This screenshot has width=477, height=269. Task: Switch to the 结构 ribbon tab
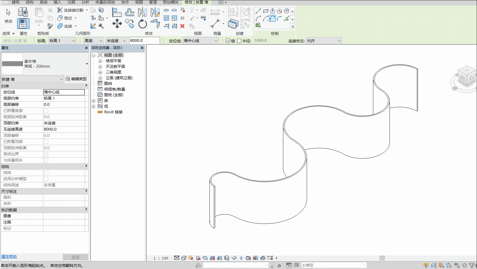30,2
